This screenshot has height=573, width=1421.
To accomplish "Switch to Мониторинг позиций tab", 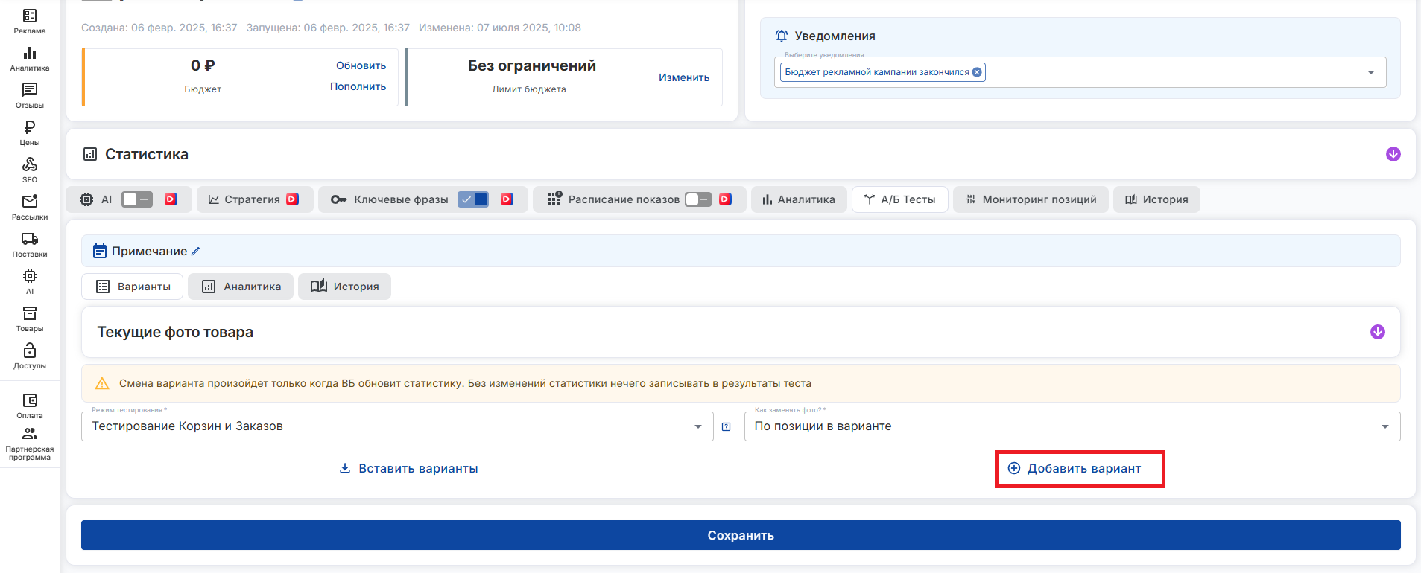I will click(x=1031, y=199).
